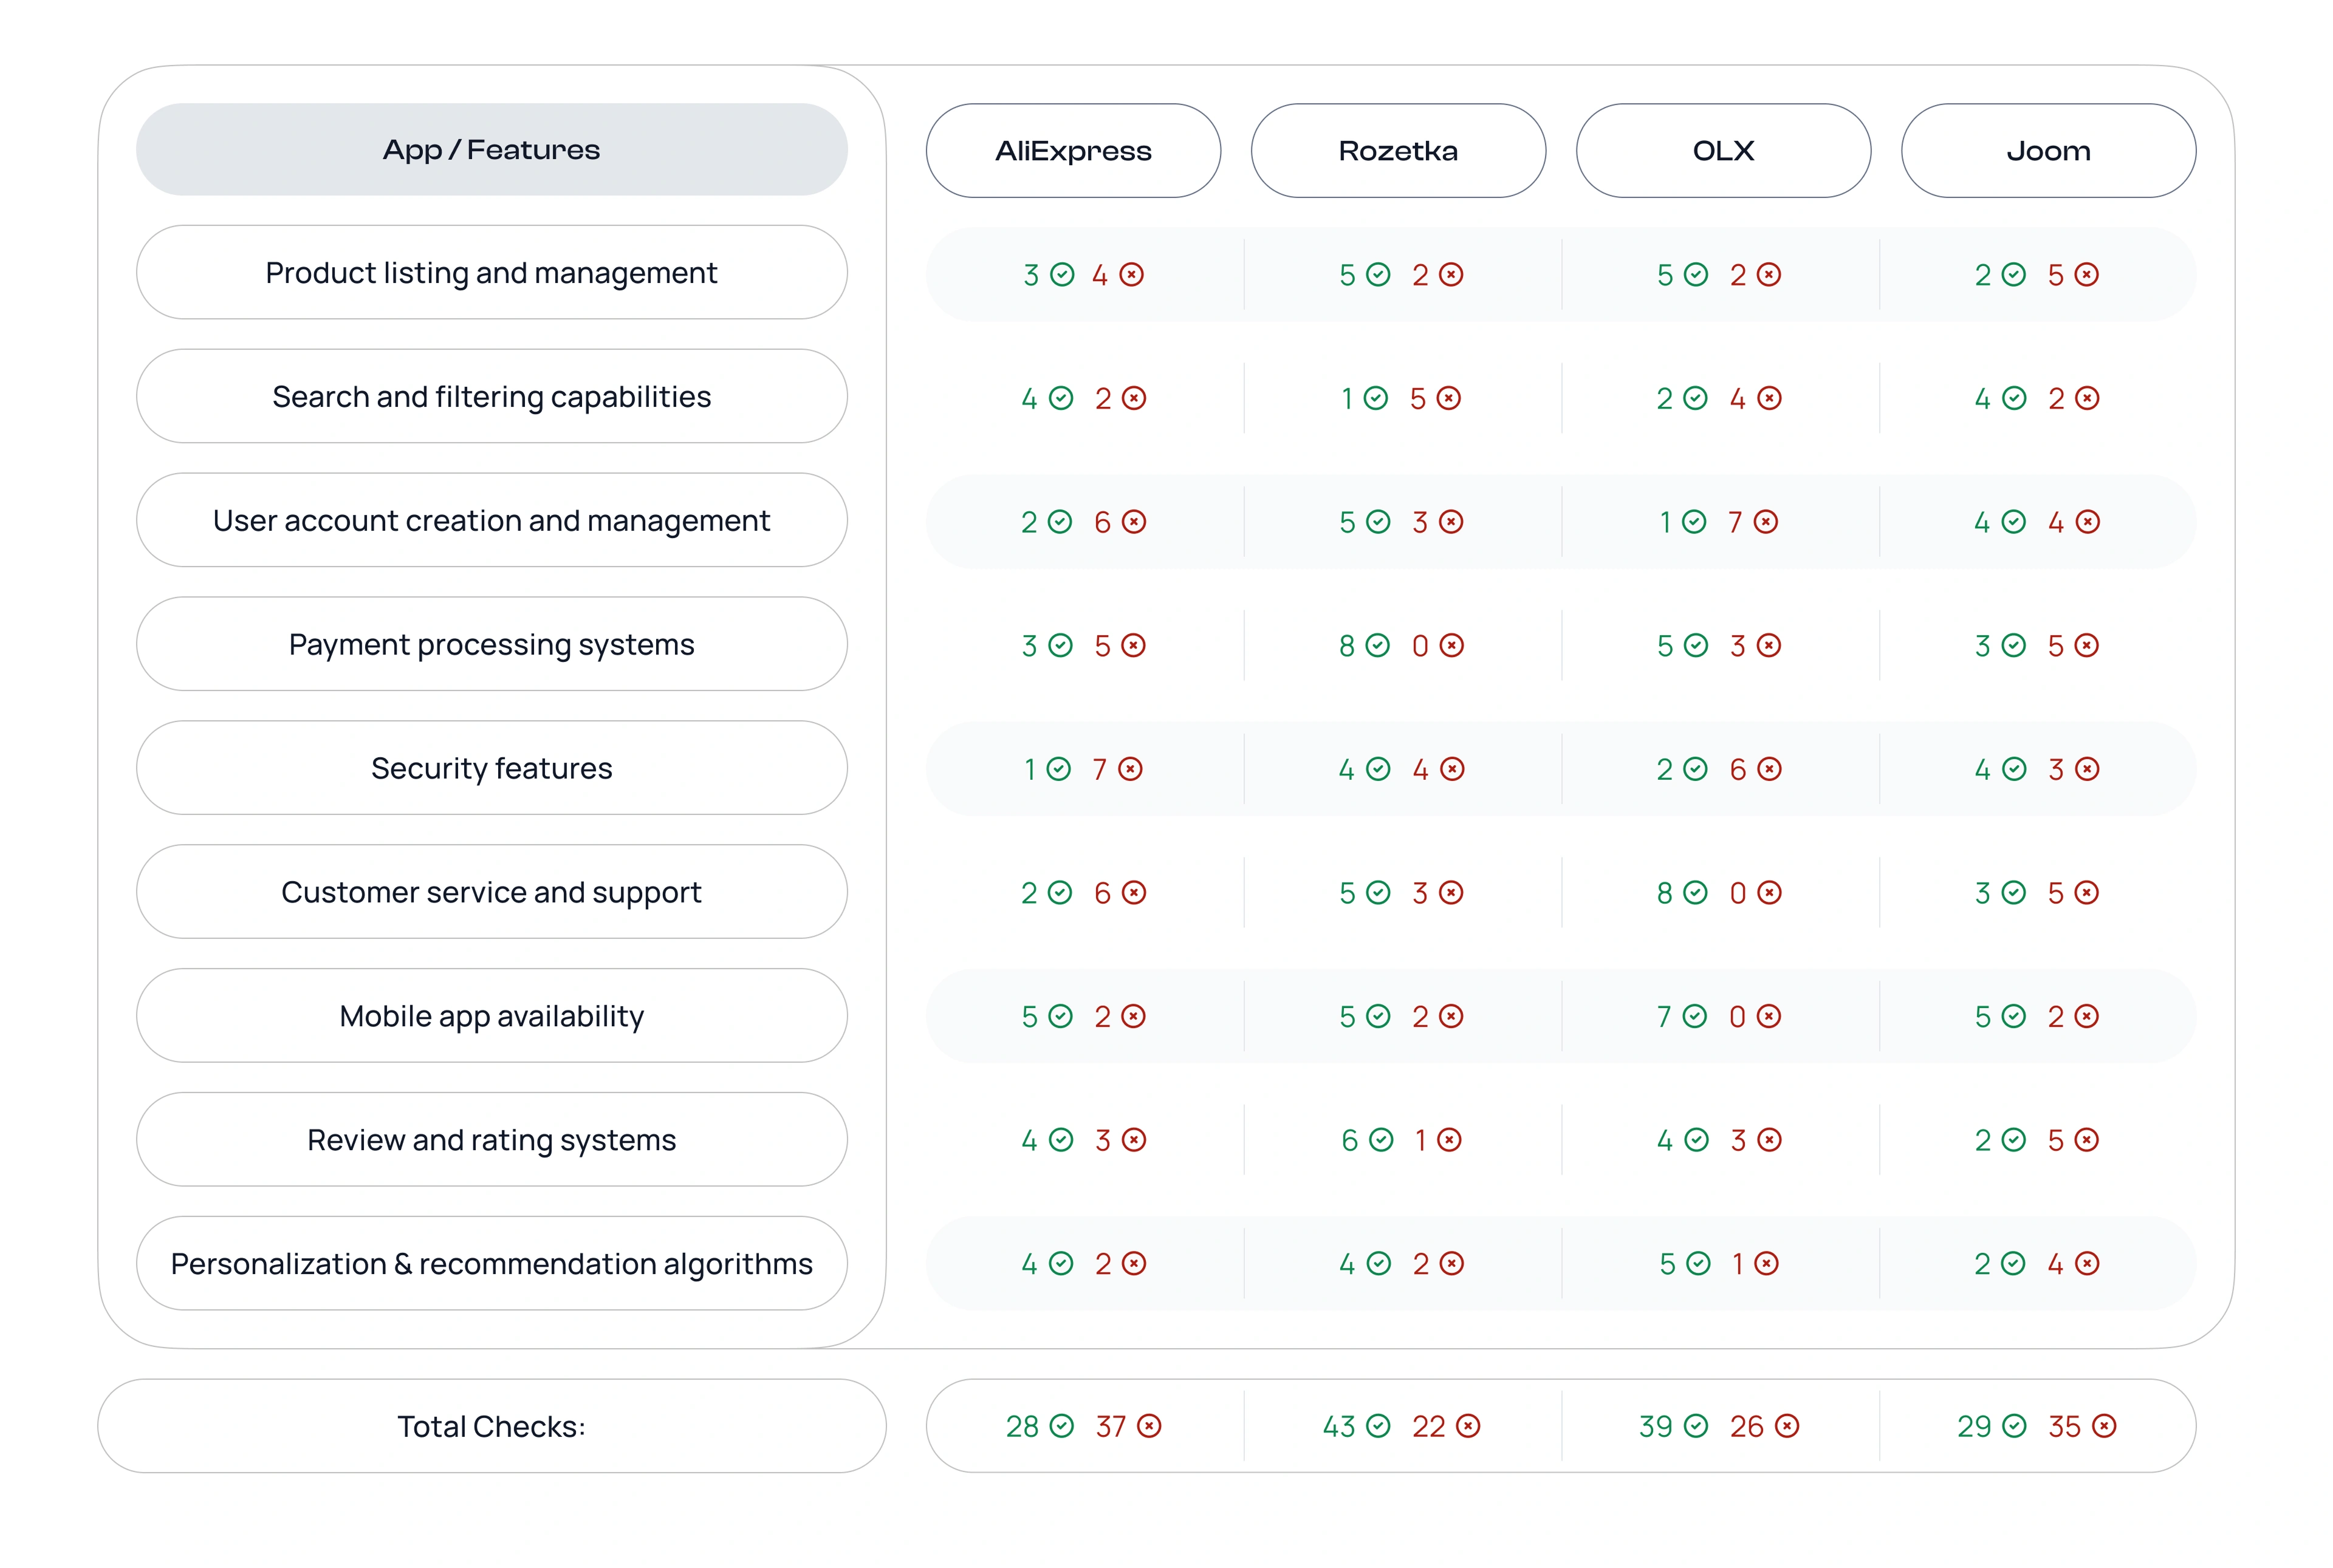Click the red X icon in OLX Security features cell
Viewport: 2333px width, 1568px height.
point(1769,769)
